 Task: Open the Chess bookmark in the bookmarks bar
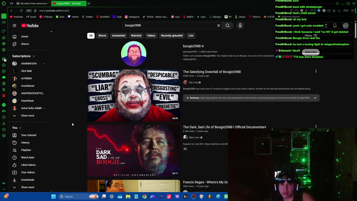pos(240,17)
